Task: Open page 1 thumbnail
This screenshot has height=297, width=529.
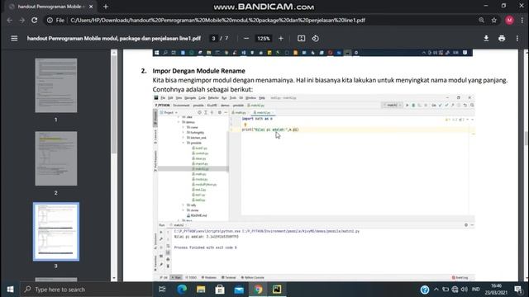Action: (56, 86)
